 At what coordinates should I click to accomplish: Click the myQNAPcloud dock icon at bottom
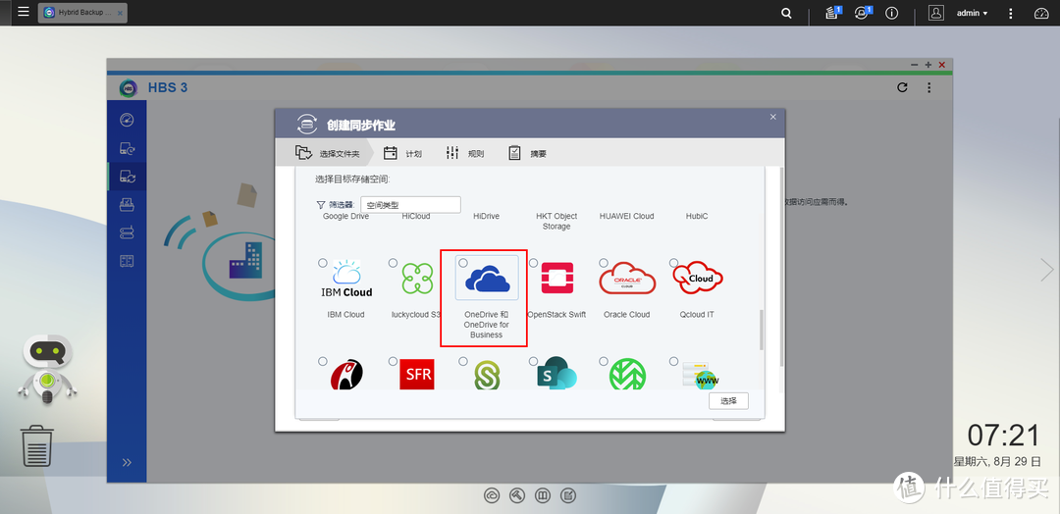pos(492,495)
